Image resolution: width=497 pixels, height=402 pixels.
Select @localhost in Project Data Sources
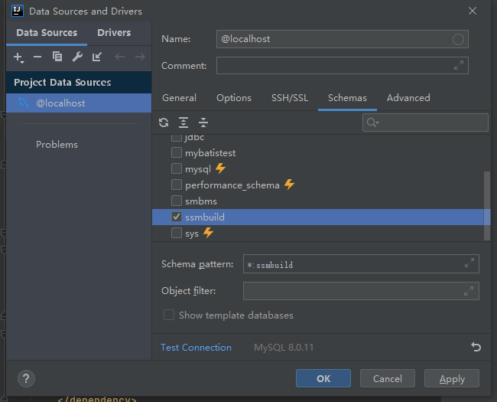pos(79,103)
